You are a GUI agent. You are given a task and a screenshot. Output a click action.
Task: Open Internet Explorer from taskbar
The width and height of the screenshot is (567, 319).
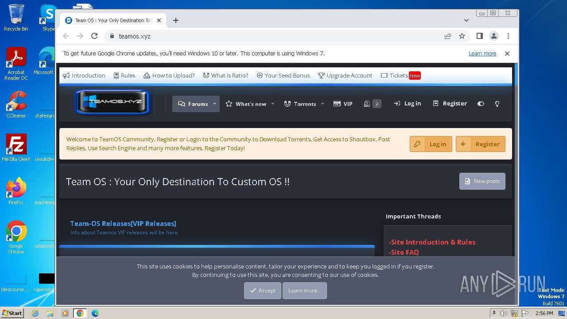(35, 313)
